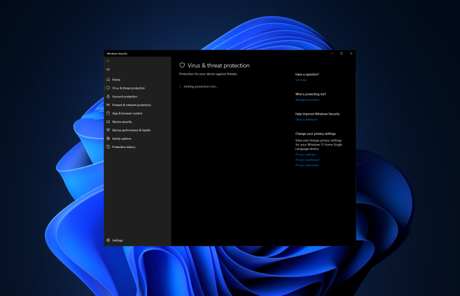Open the Privacy Statement link
Screen dimensions: 460x296
[307, 165]
